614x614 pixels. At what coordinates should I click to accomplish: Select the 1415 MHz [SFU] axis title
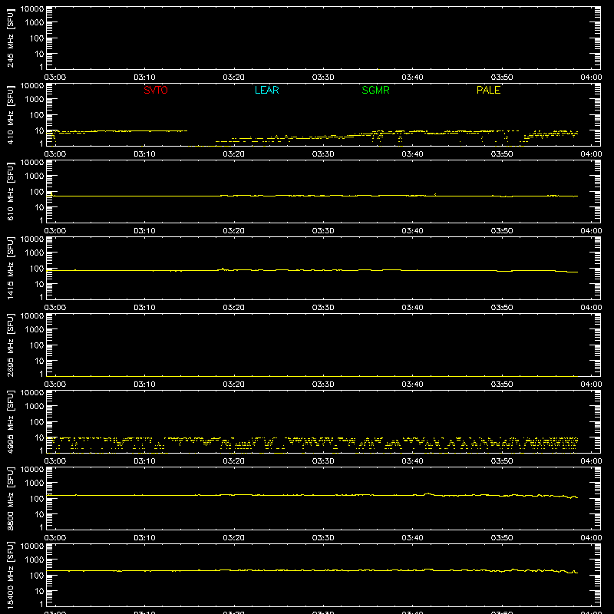11,268
